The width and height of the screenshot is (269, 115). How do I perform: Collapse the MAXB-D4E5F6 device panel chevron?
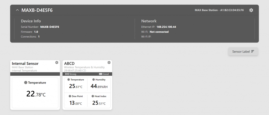17,10
